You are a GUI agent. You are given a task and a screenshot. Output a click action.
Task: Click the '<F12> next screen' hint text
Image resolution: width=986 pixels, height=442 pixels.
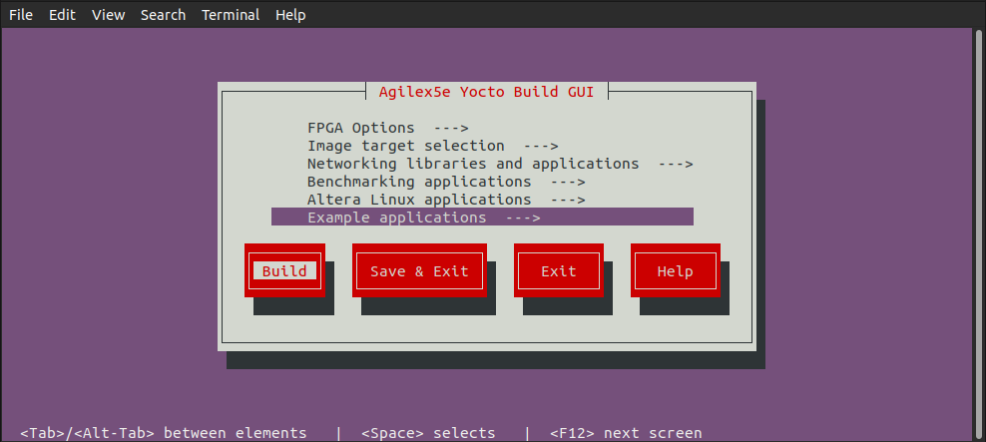(x=626, y=433)
